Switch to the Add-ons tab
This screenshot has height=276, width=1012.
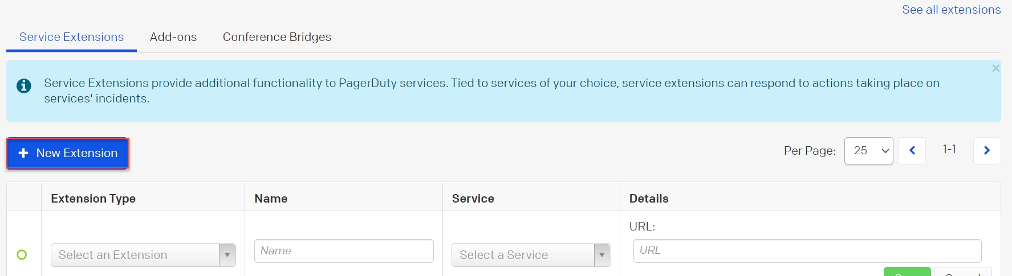[x=173, y=37]
